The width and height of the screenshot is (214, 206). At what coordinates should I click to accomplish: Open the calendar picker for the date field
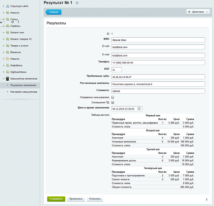click(139, 109)
